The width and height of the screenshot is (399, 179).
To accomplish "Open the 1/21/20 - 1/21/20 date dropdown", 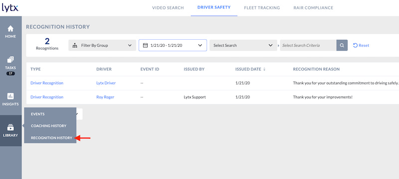I will coord(173,45).
